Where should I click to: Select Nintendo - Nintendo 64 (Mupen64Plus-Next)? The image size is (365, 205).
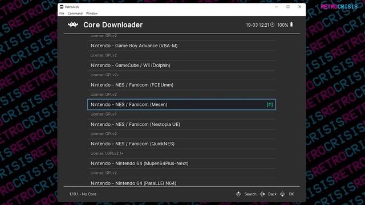[181, 163]
